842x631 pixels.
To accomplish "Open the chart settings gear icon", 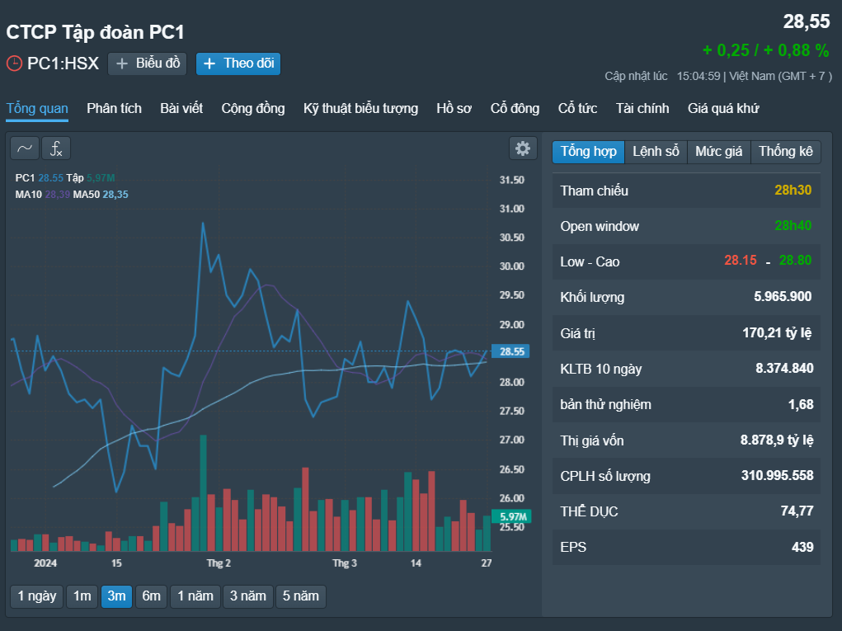I will pyautogui.click(x=523, y=148).
